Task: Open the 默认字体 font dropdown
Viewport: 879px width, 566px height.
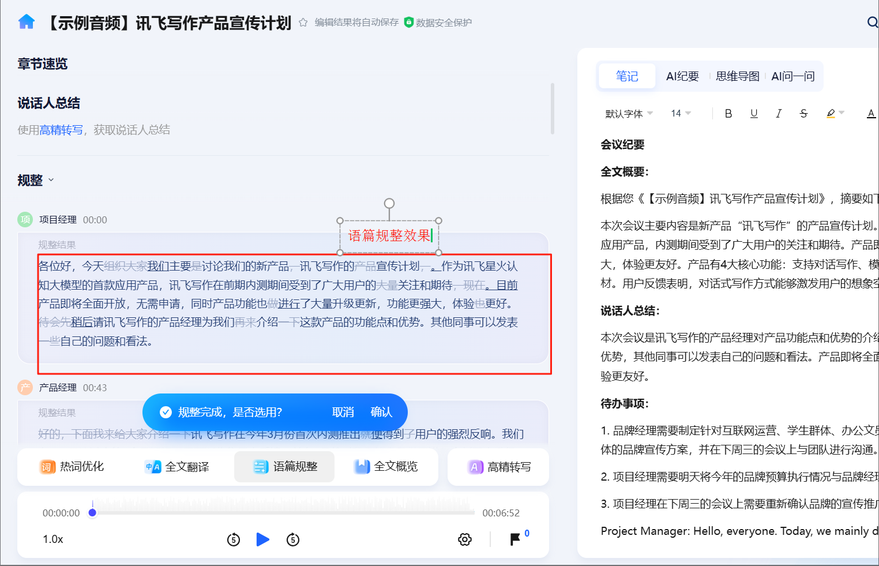Action: pos(629,114)
